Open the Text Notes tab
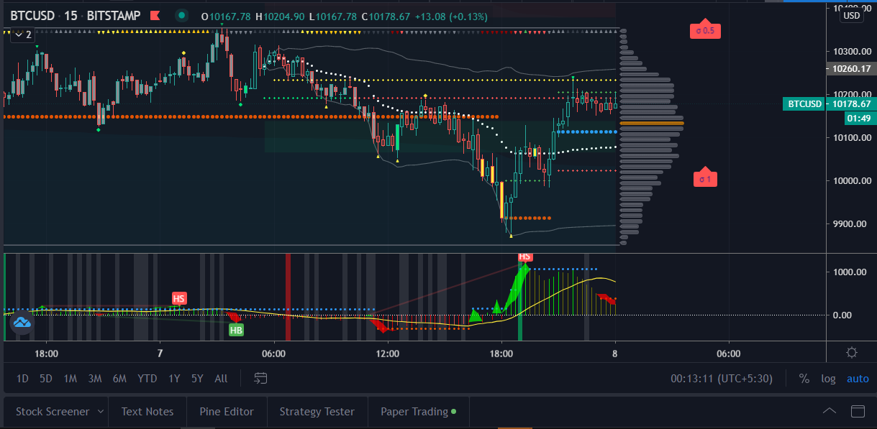Image resolution: width=877 pixels, height=429 pixels. [147, 412]
